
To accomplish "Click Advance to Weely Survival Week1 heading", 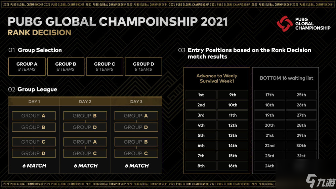I will point(217,78).
